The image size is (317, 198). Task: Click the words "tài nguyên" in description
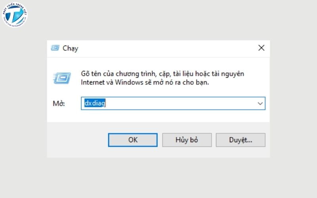pyautogui.click(x=227, y=74)
